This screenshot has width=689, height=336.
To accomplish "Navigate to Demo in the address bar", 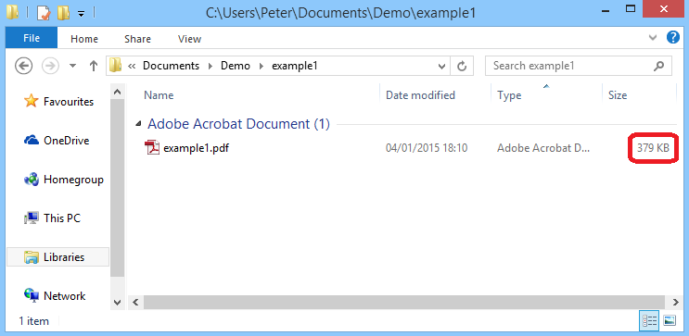I will [x=236, y=66].
